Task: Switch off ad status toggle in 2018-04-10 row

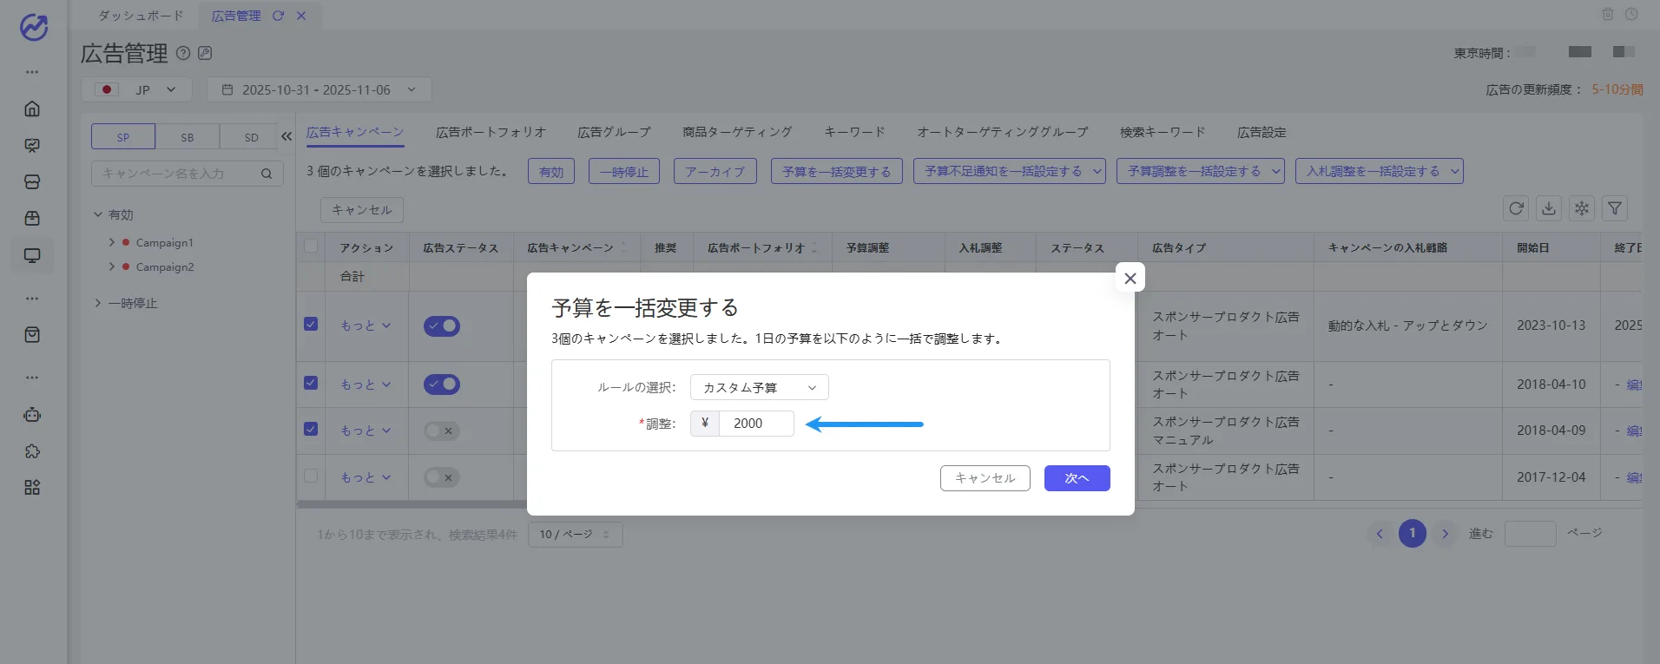Action: click(442, 384)
